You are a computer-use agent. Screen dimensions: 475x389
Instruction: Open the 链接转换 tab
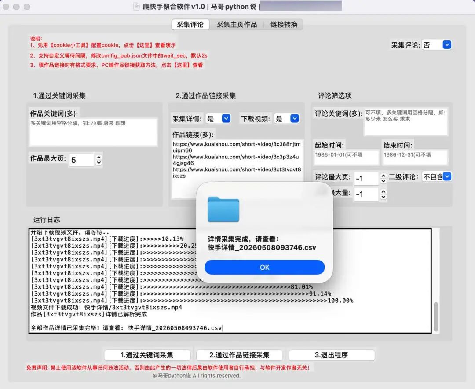284,25
